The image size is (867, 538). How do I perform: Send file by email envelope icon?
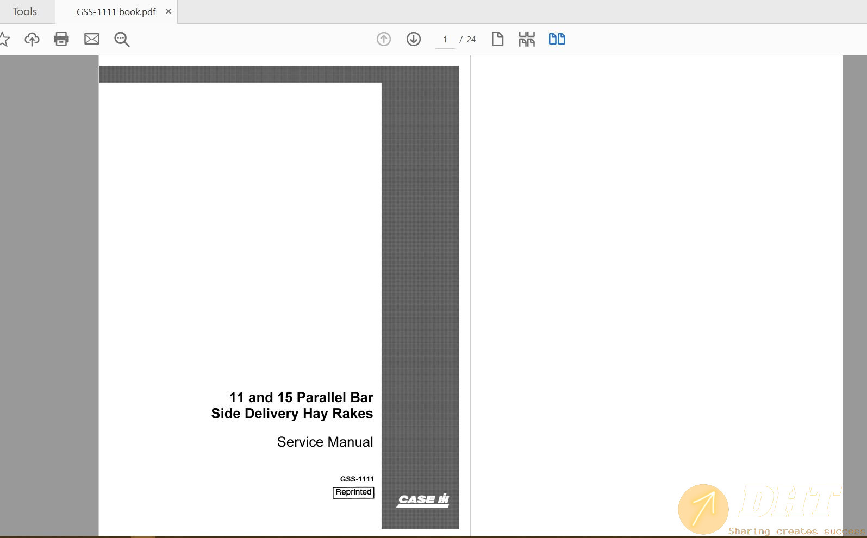[x=92, y=39]
